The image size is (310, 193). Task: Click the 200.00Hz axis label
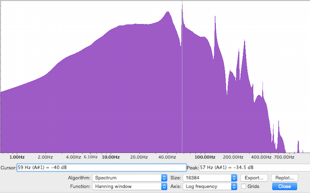233,157
